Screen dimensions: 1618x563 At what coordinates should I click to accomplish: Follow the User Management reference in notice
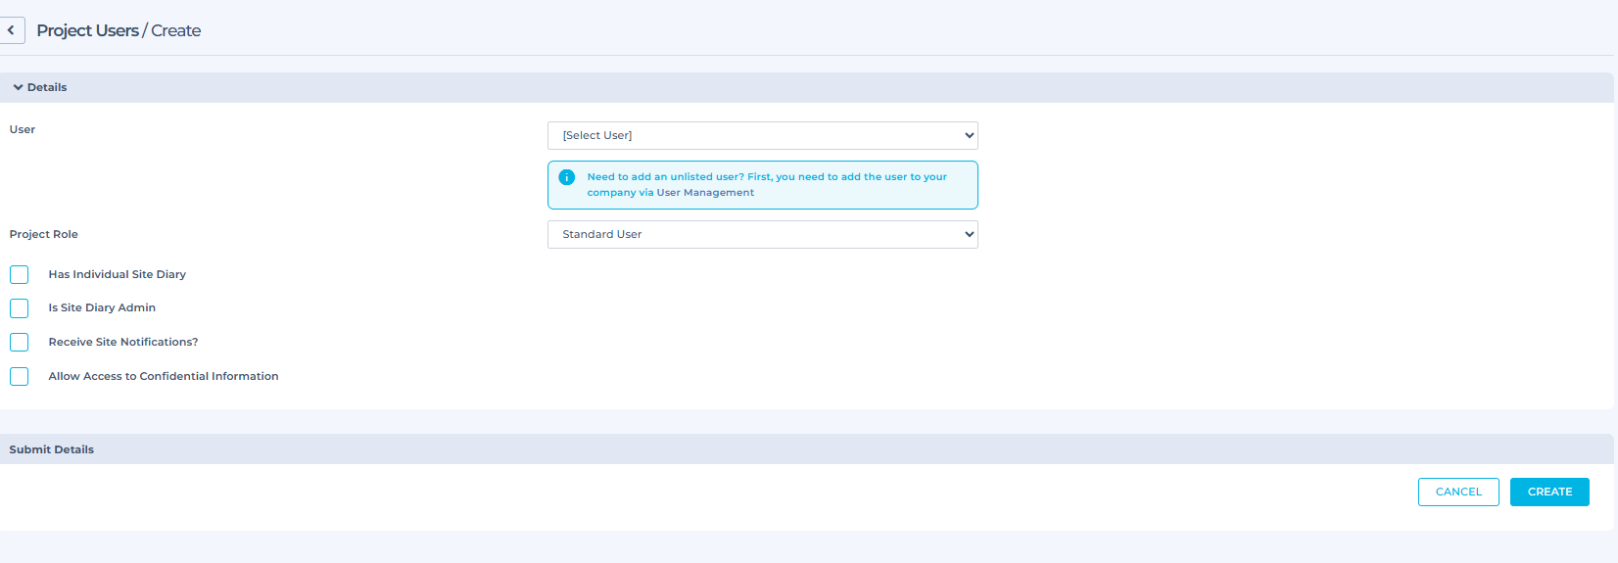tap(705, 193)
